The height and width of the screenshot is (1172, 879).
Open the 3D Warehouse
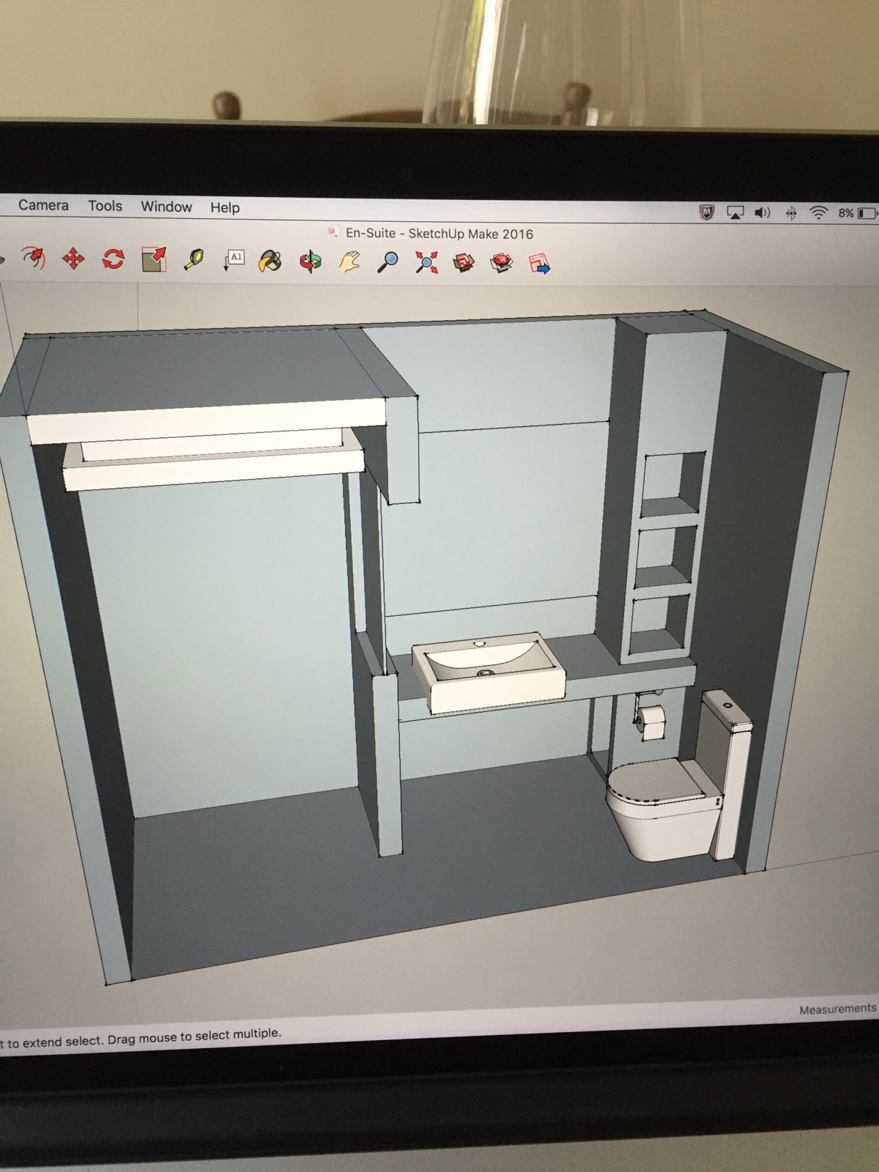464,262
